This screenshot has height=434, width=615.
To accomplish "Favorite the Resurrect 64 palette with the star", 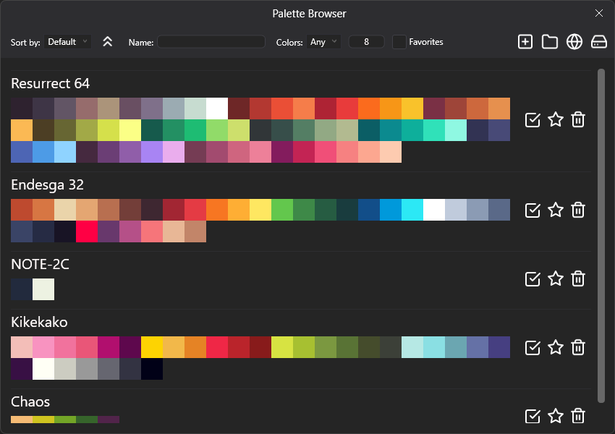I will (556, 119).
